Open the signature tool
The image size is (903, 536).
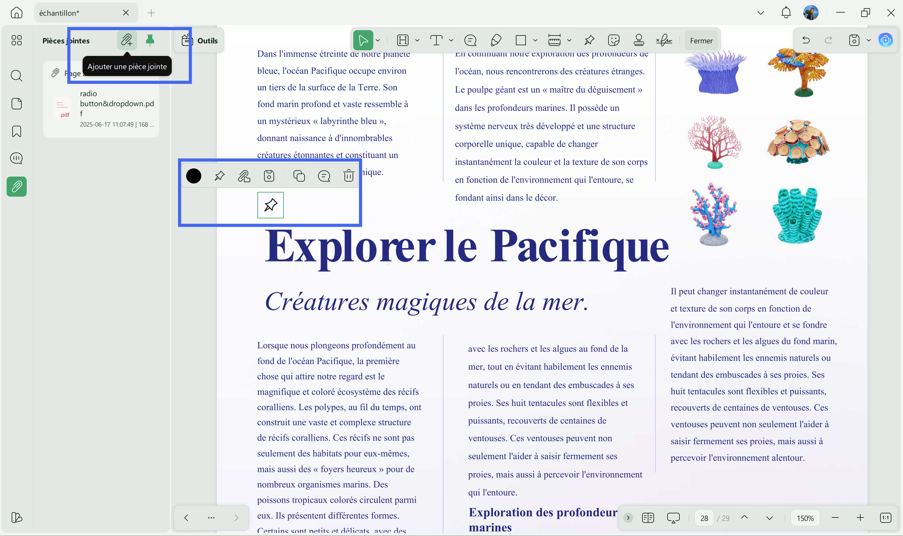pos(664,41)
